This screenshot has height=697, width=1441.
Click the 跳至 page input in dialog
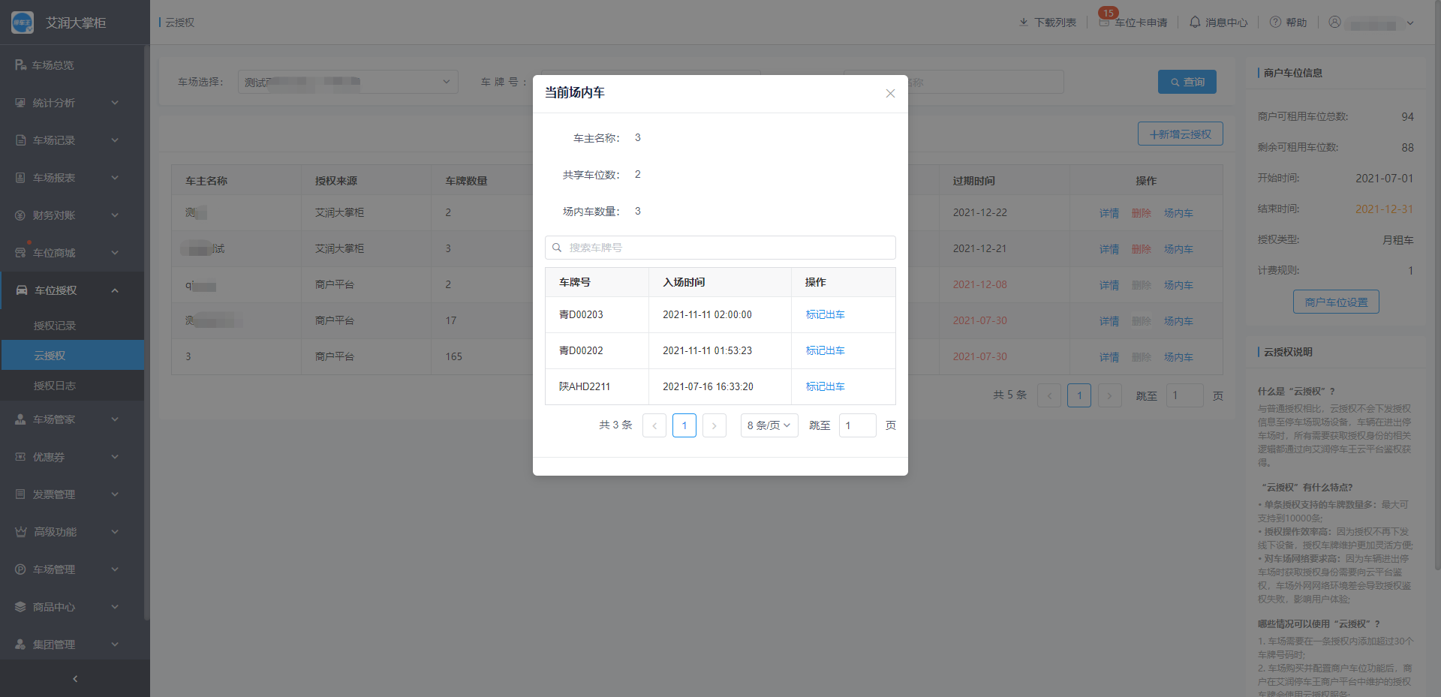[x=858, y=425]
